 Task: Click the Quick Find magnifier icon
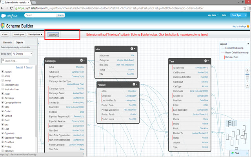pyautogui.click(x=3, y=60)
